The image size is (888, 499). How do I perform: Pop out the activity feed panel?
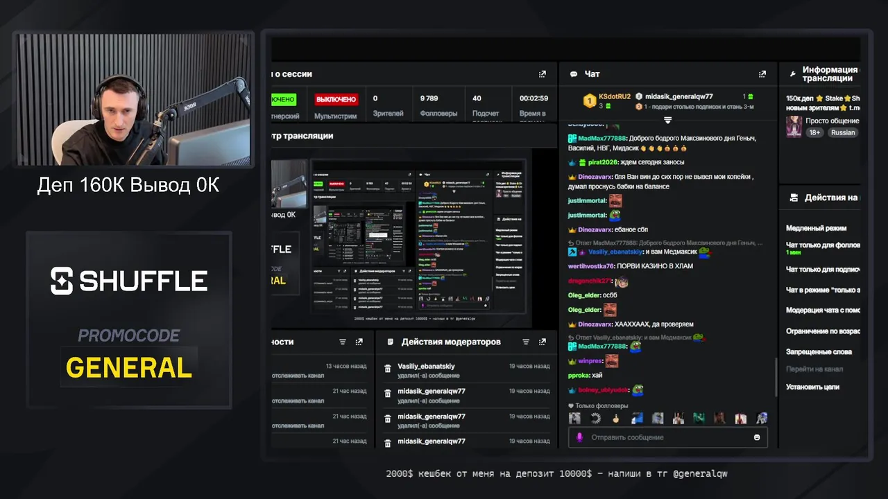pyautogui.click(x=359, y=342)
